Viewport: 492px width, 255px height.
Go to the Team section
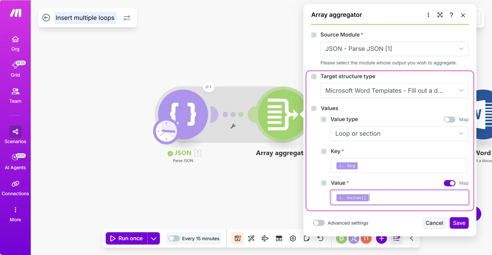pyautogui.click(x=15, y=96)
